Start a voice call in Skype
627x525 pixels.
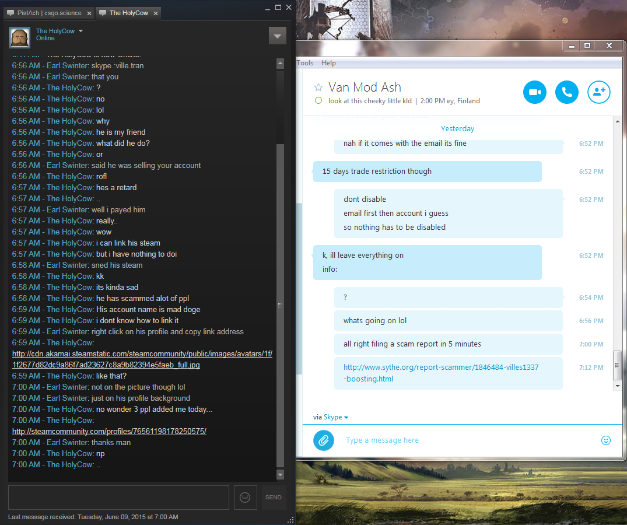click(566, 92)
